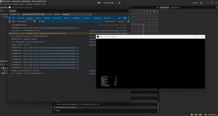Open console settings gear icon

pyautogui.click(x=128, y=21)
